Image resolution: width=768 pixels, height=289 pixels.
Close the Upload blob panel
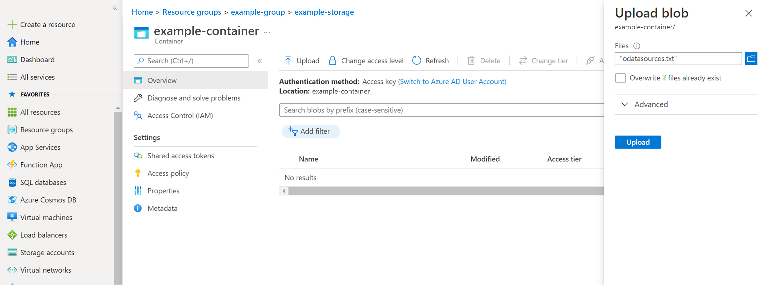pyautogui.click(x=748, y=13)
